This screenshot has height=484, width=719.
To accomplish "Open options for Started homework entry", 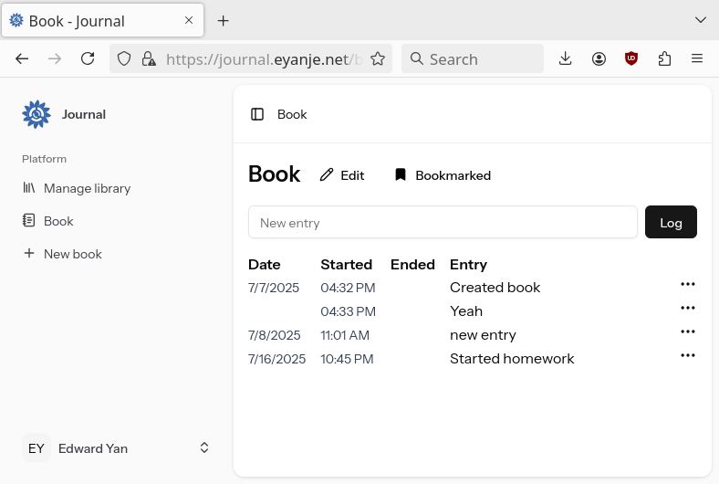I will (x=687, y=355).
